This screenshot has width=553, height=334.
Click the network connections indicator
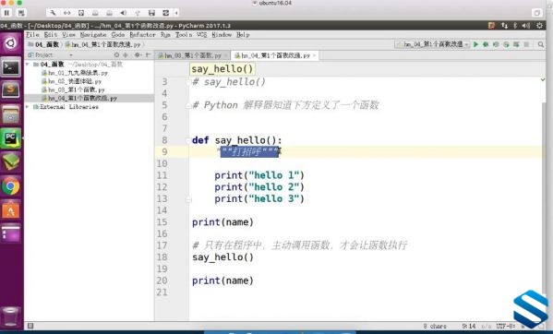(x=504, y=25)
